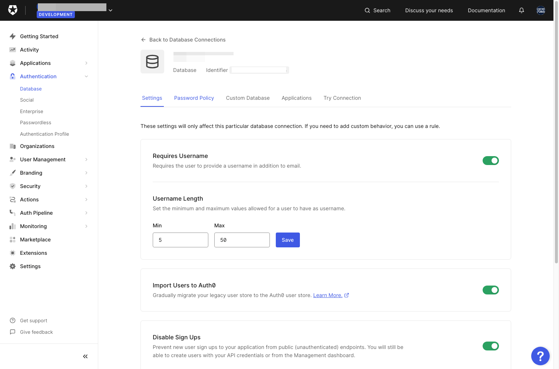Expand the Actions sidebar section

click(x=86, y=200)
